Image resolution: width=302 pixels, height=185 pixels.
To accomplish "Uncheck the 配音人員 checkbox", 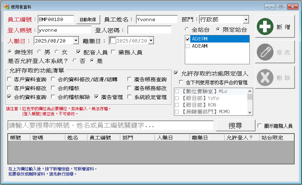I will pos(79,52).
